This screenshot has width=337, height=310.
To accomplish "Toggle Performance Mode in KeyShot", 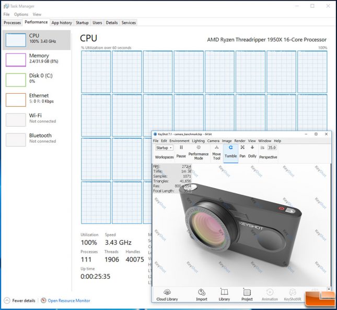I will tap(199, 153).
